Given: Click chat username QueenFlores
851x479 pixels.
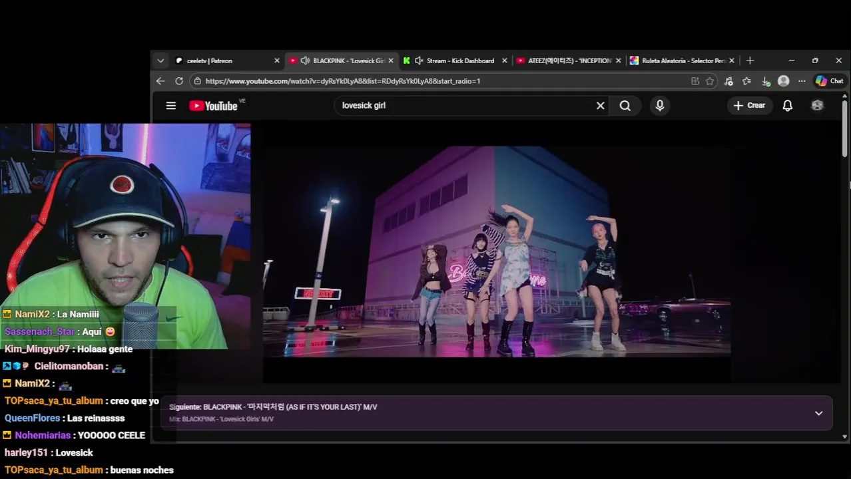Looking at the screenshot, I should point(33,418).
